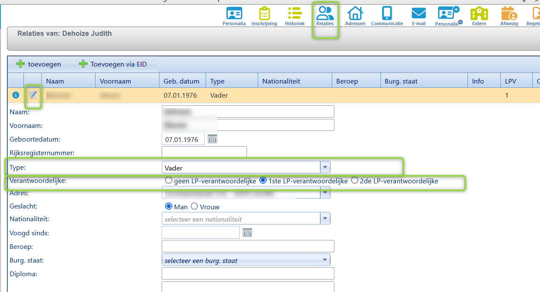This screenshot has height=292, width=540.
Task: Click the toevoegen button
Action: click(x=39, y=64)
